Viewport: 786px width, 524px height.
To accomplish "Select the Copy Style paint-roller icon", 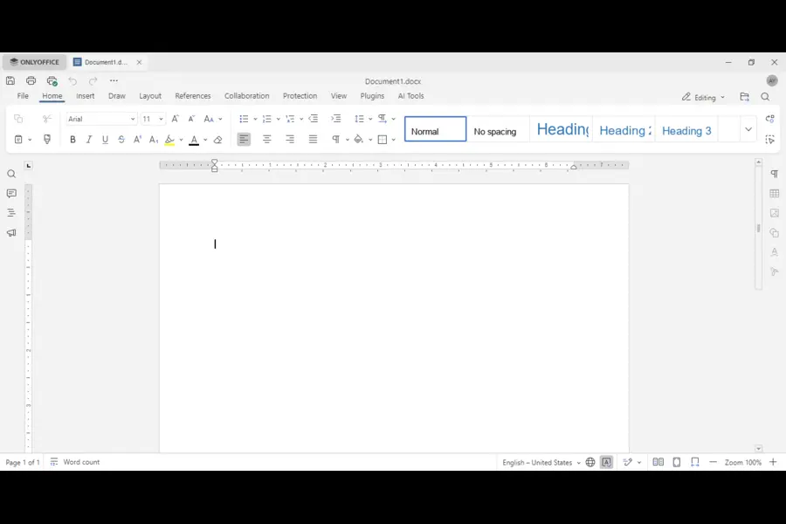I will point(47,140).
